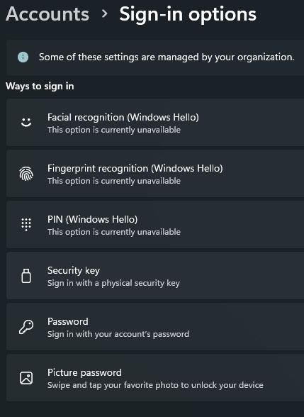Click the PIN keypad dots icon

tap(26, 225)
